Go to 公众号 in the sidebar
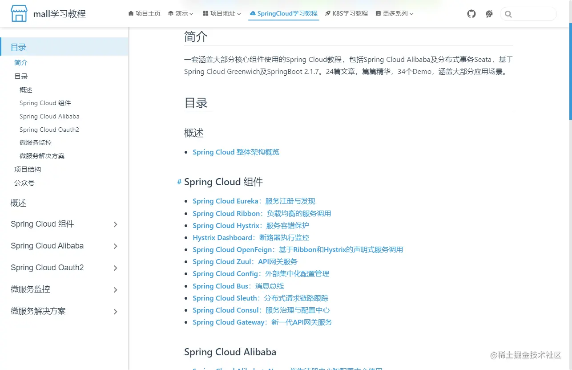The height and width of the screenshot is (370, 572). click(x=24, y=183)
